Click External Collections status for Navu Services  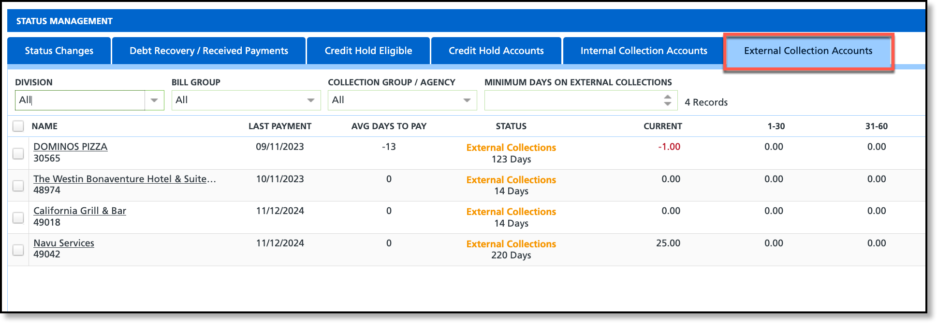pyautogui.click(x=511, y=244)
